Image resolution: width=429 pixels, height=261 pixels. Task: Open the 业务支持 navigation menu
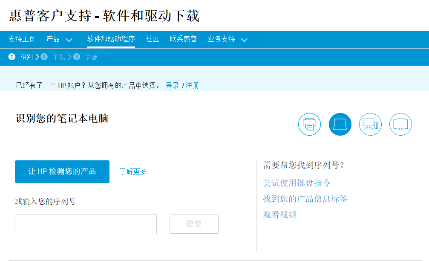point(222,39)
